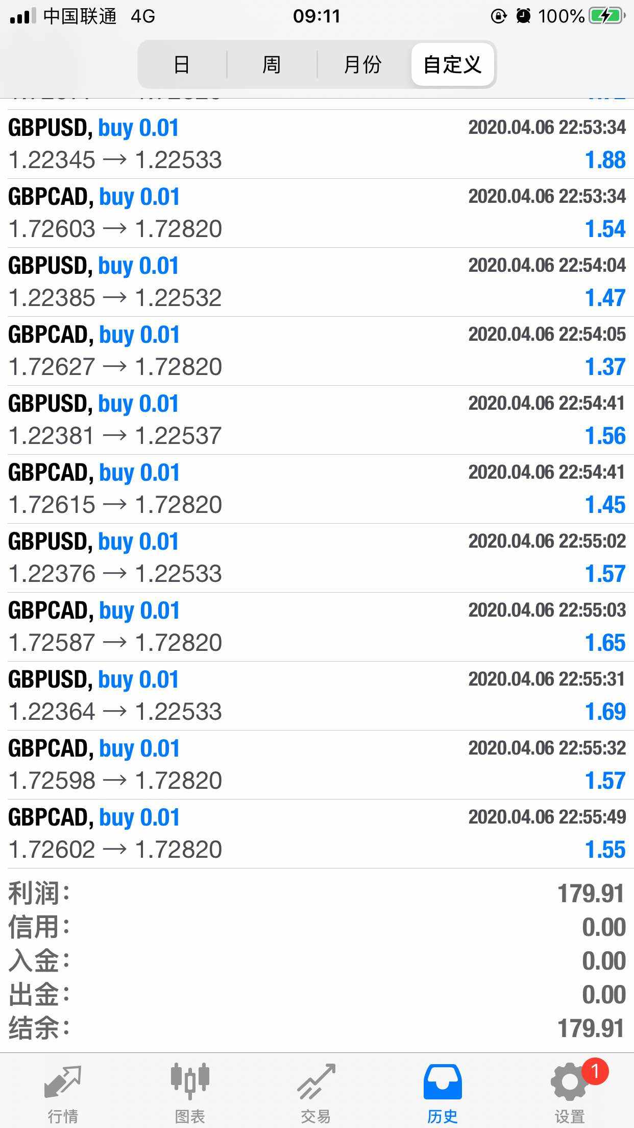Switch to the 日 day period tab
This screenshot has width=634, height=1128.
pos(182,65)
